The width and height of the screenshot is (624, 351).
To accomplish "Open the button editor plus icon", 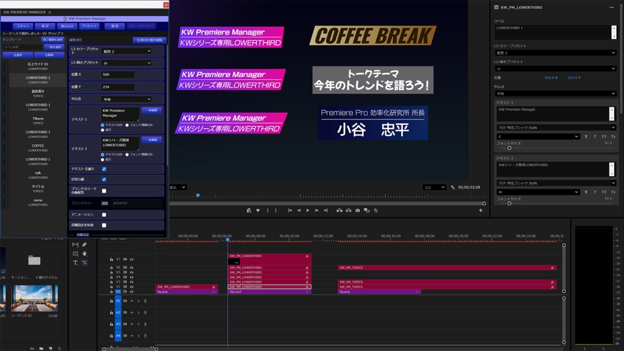I will 480,210.
